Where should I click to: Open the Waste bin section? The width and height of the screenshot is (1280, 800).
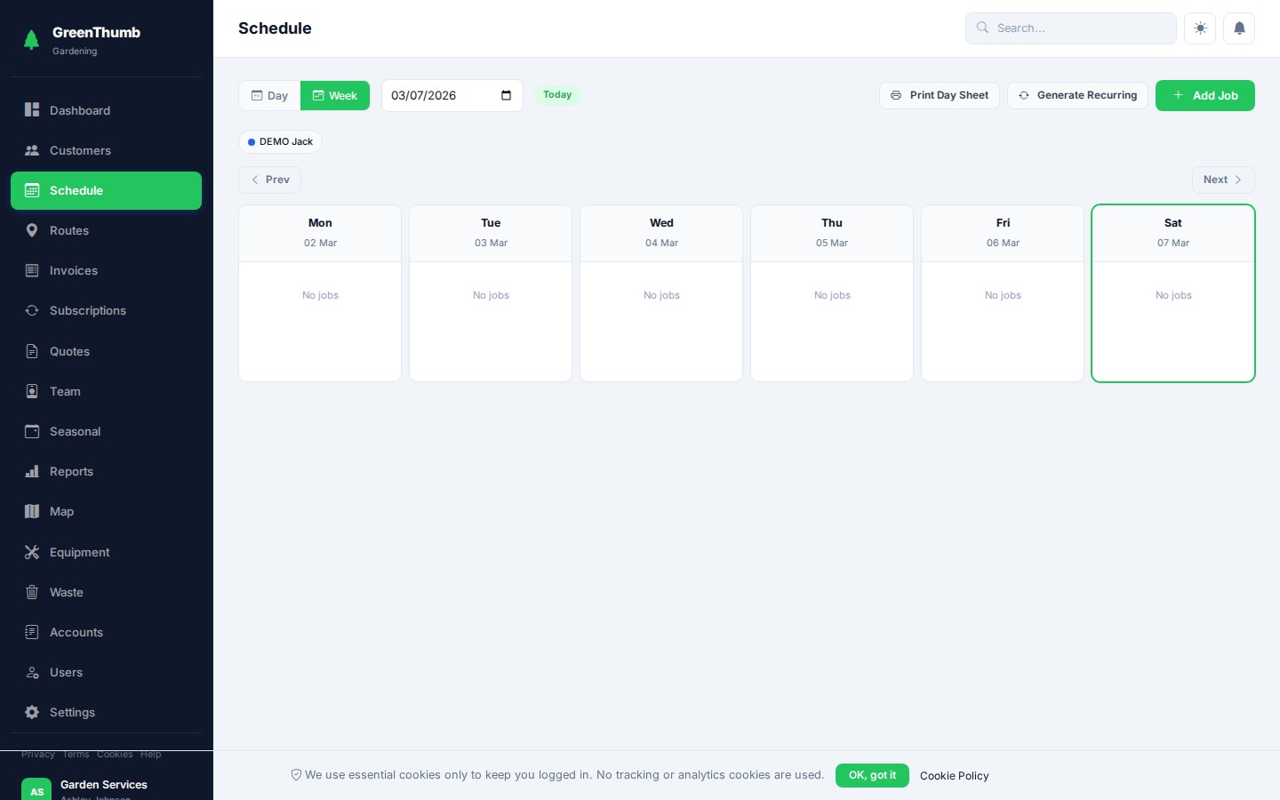[x=32, y=592]
